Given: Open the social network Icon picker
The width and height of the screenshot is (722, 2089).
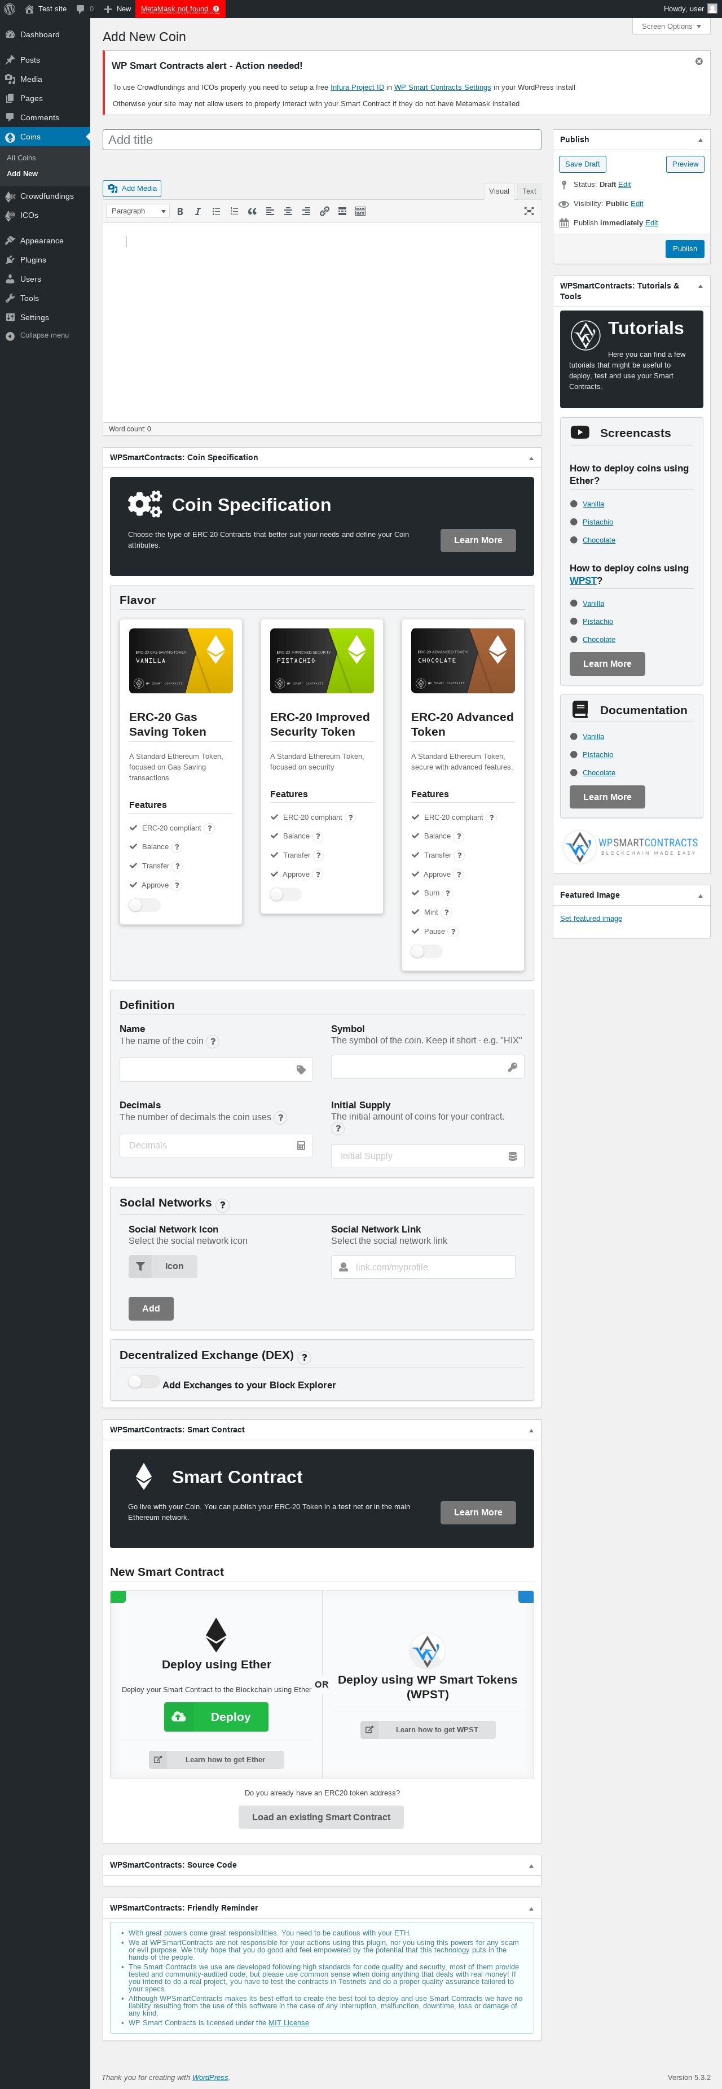Looking at the screenshot, I should (x=163, y=1267).
